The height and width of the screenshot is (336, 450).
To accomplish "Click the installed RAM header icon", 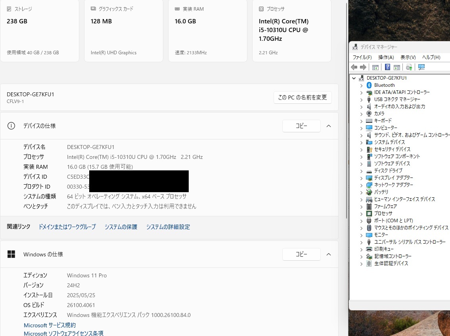I will click(x=177, y=9).
